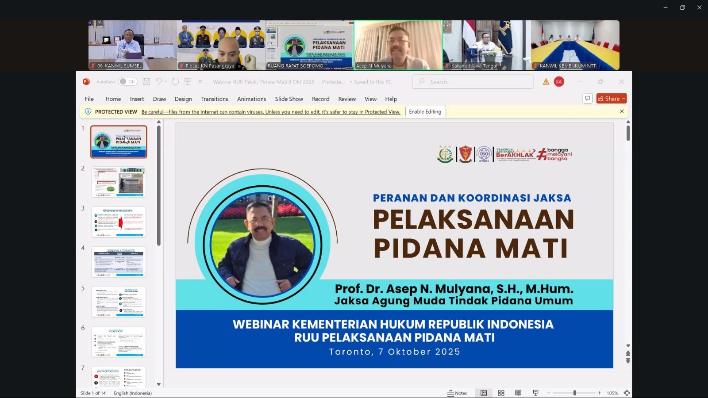
Task: Open the Slide Show tab
Action: (x=289, y=99)
